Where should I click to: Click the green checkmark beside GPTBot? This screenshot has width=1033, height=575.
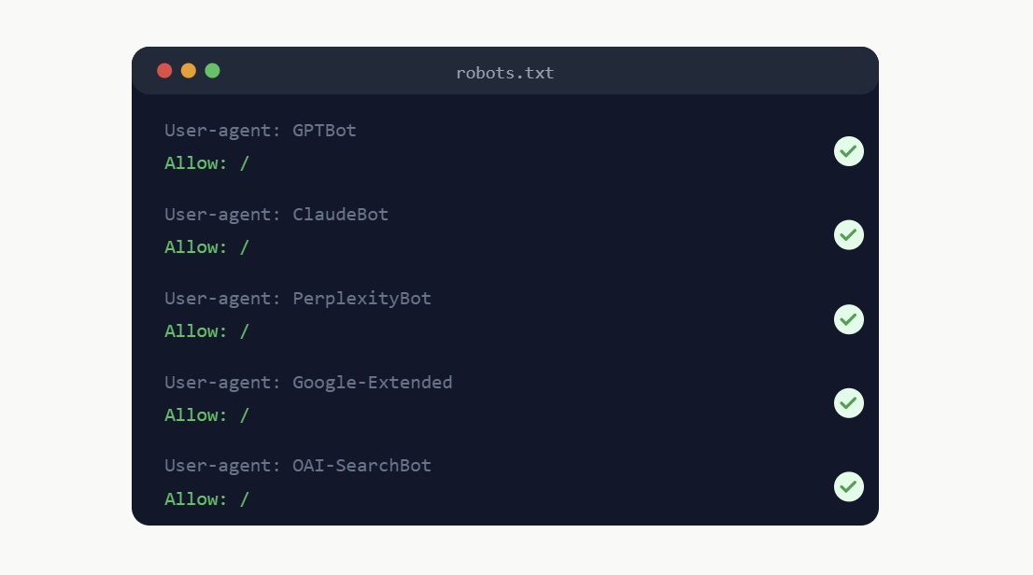coord(848,151)
